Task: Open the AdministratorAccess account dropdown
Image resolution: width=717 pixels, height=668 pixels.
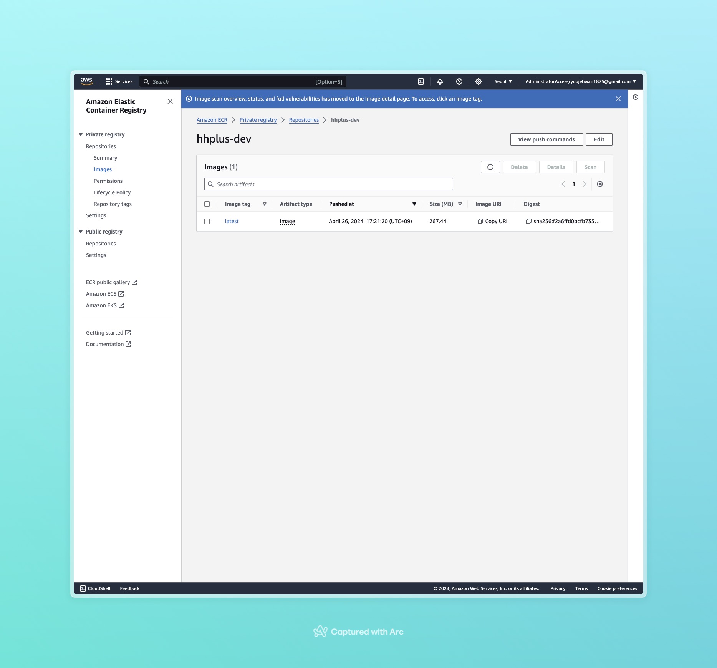Action: (x=581, y=81)
